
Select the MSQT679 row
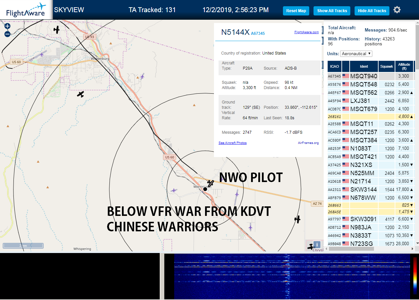[x=371, y=109]
